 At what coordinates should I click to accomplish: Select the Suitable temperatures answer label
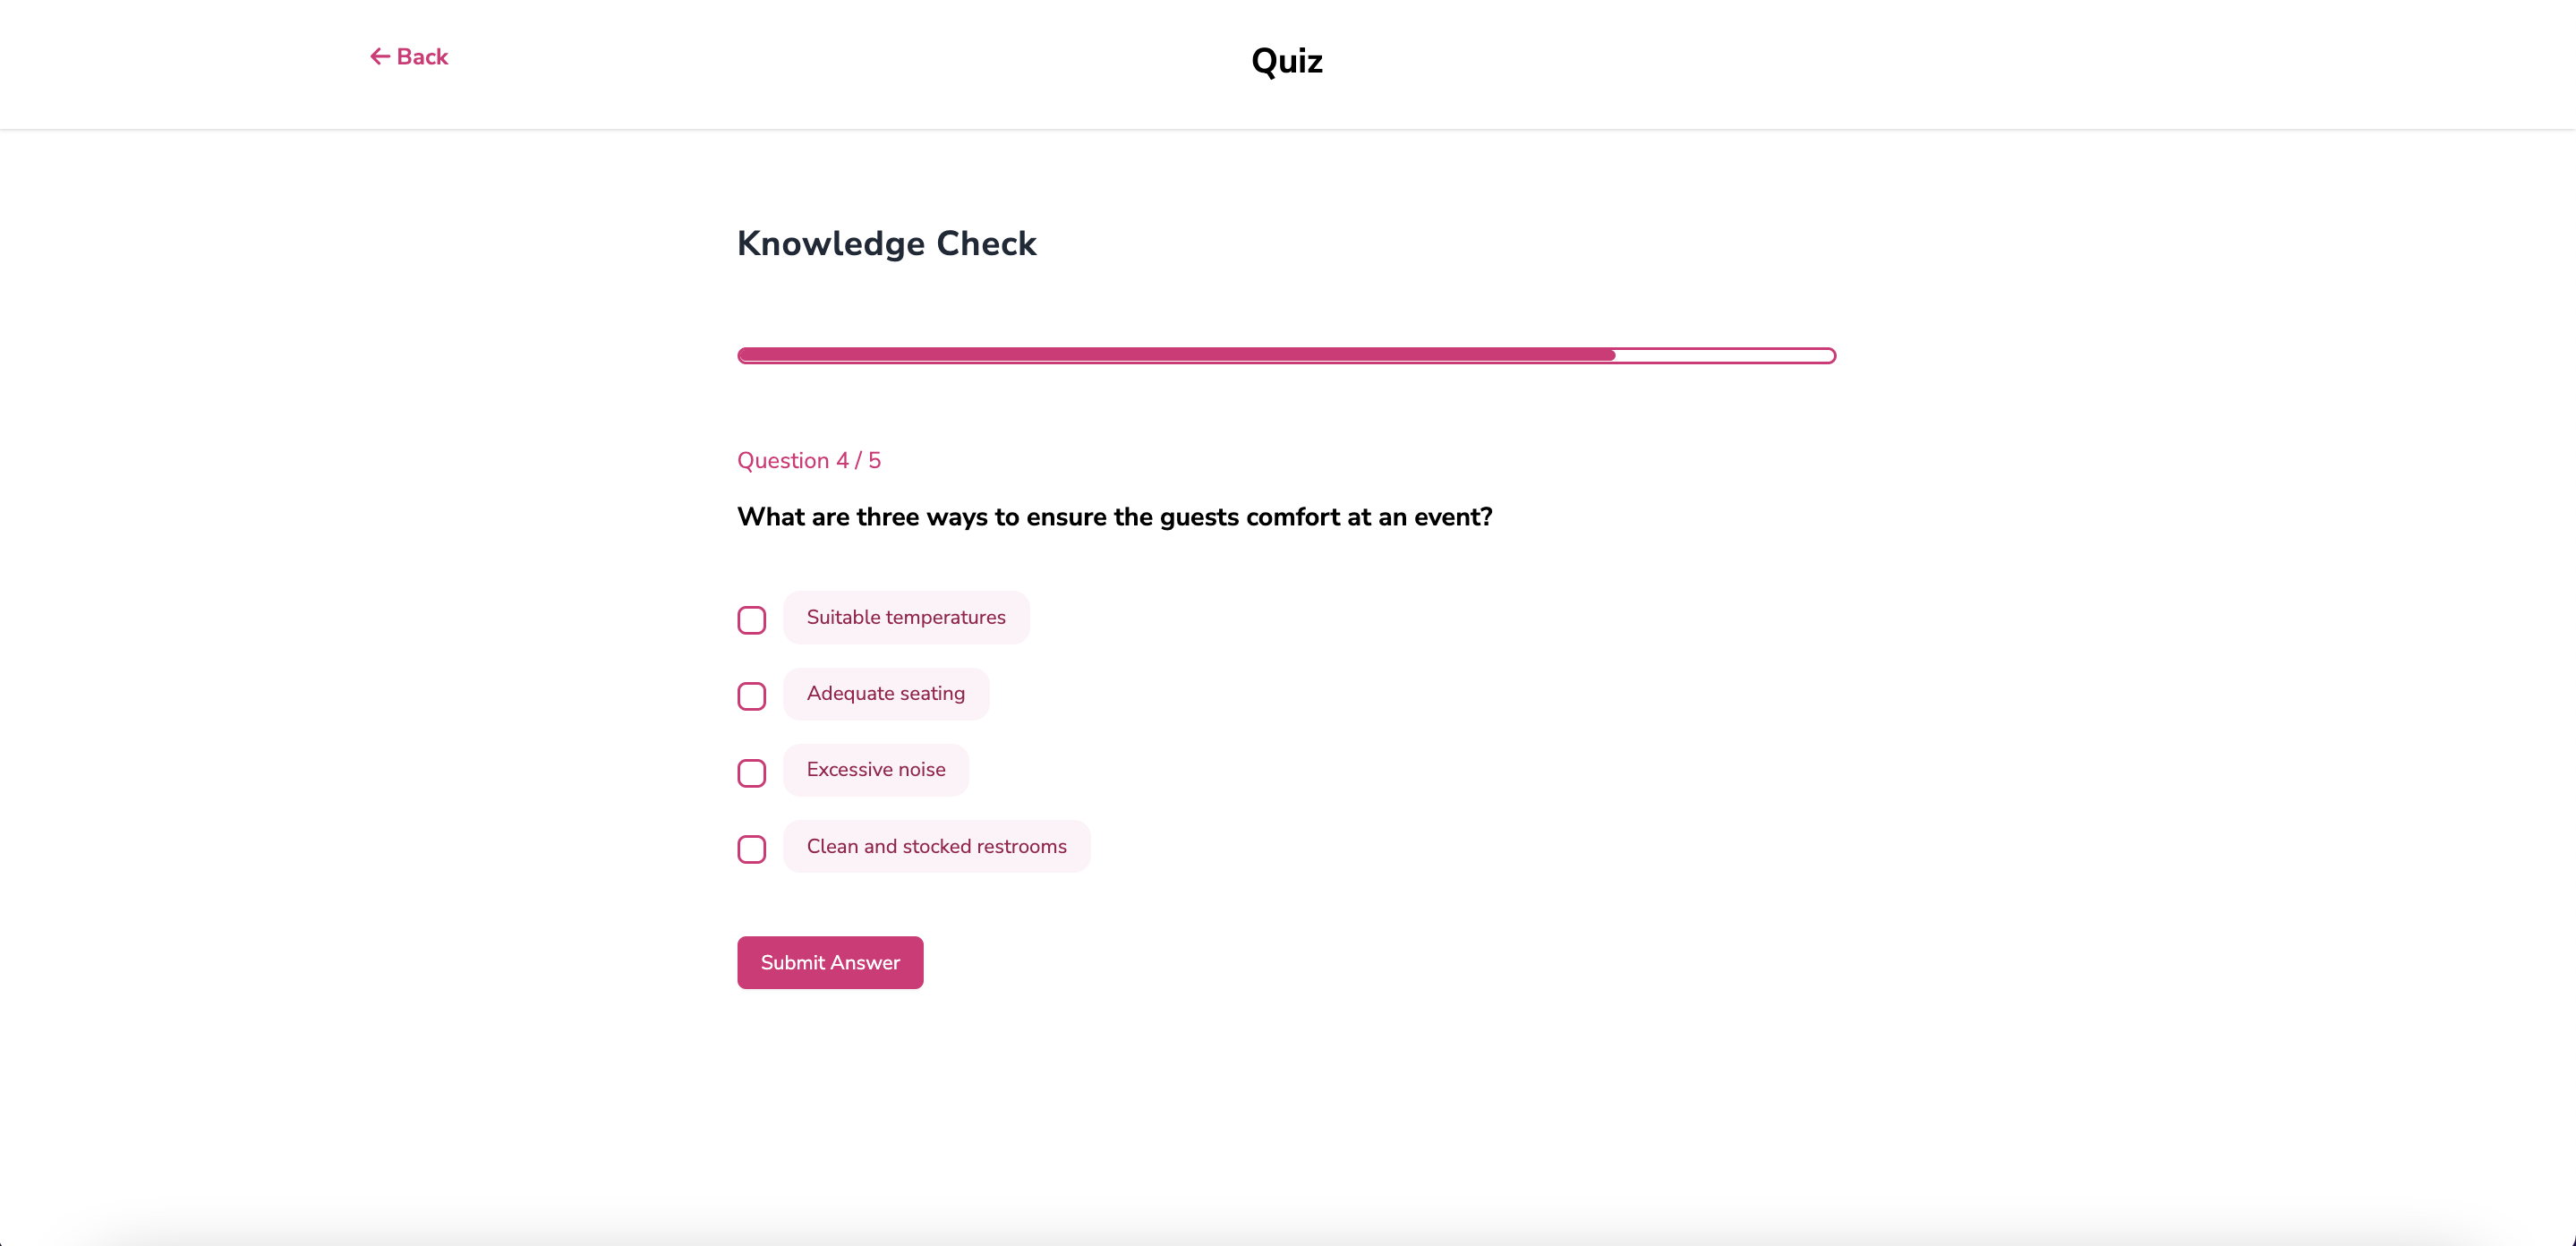905,617
